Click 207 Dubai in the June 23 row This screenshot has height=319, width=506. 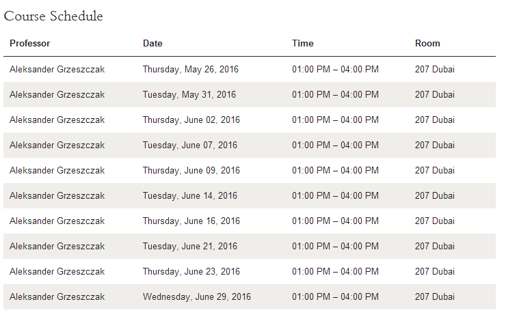point(435,272)
